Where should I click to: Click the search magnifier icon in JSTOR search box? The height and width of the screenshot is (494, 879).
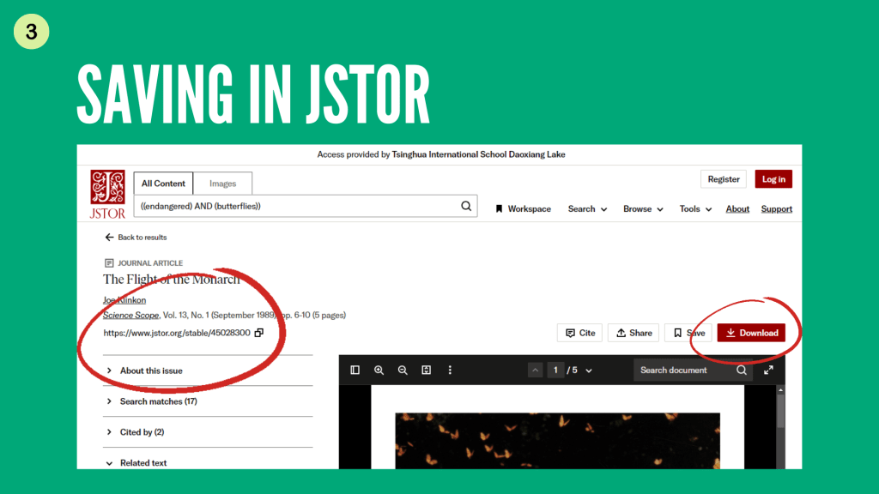(x=466, y=207)
